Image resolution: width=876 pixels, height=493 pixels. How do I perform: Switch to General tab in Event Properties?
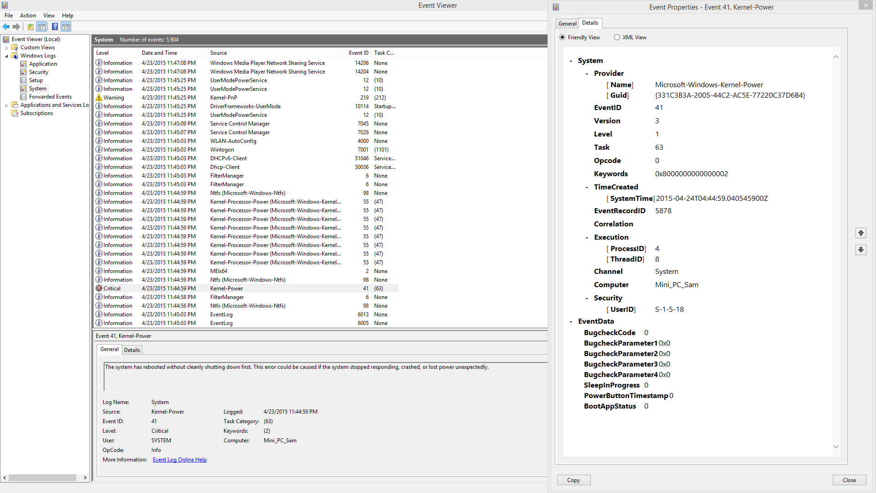point(567,23)
